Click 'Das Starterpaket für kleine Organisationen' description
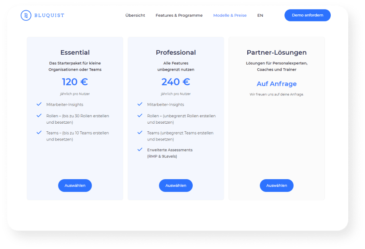 click(75, 66)
